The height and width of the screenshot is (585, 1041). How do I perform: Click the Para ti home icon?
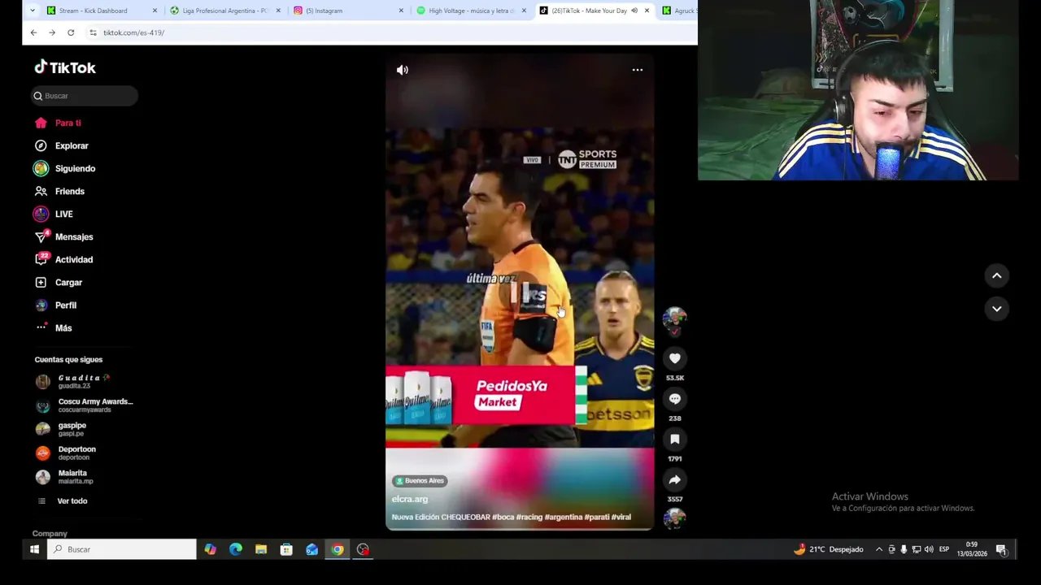41,123
